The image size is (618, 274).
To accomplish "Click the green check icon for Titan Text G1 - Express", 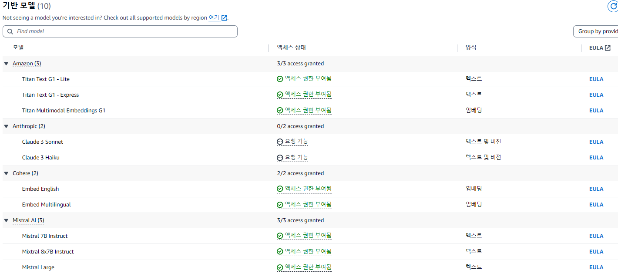I will (280, 95).
